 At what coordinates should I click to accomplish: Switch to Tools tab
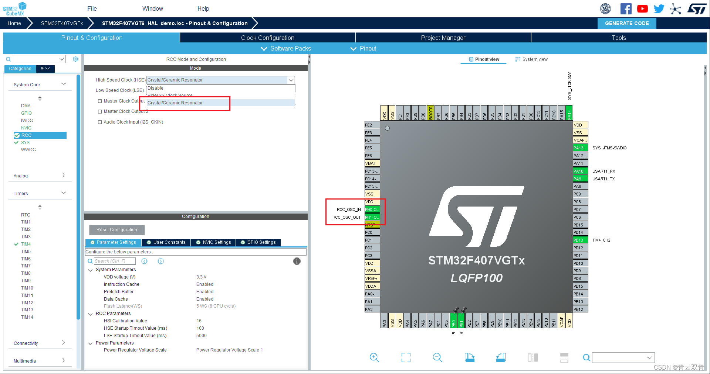(619, 38)
